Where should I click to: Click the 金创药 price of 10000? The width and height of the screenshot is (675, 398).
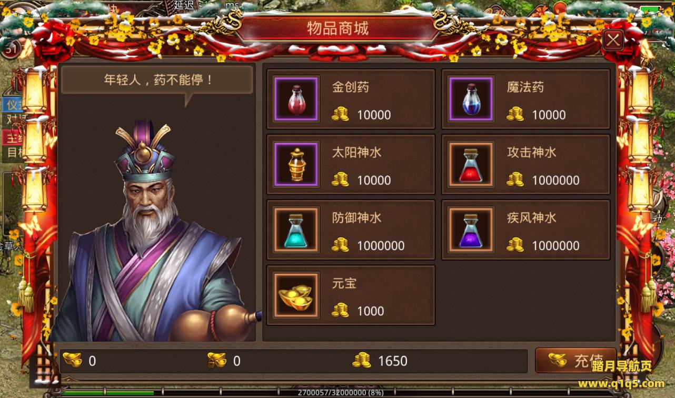tap(374, 115)
